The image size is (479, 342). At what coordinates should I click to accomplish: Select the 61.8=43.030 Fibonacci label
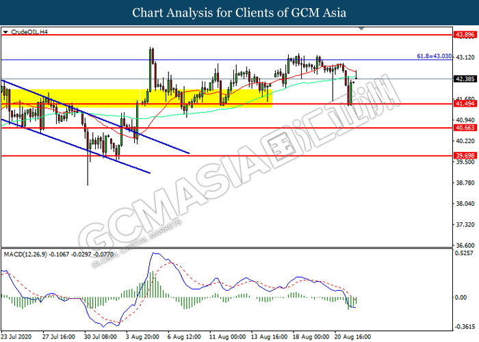coord(434,56)
